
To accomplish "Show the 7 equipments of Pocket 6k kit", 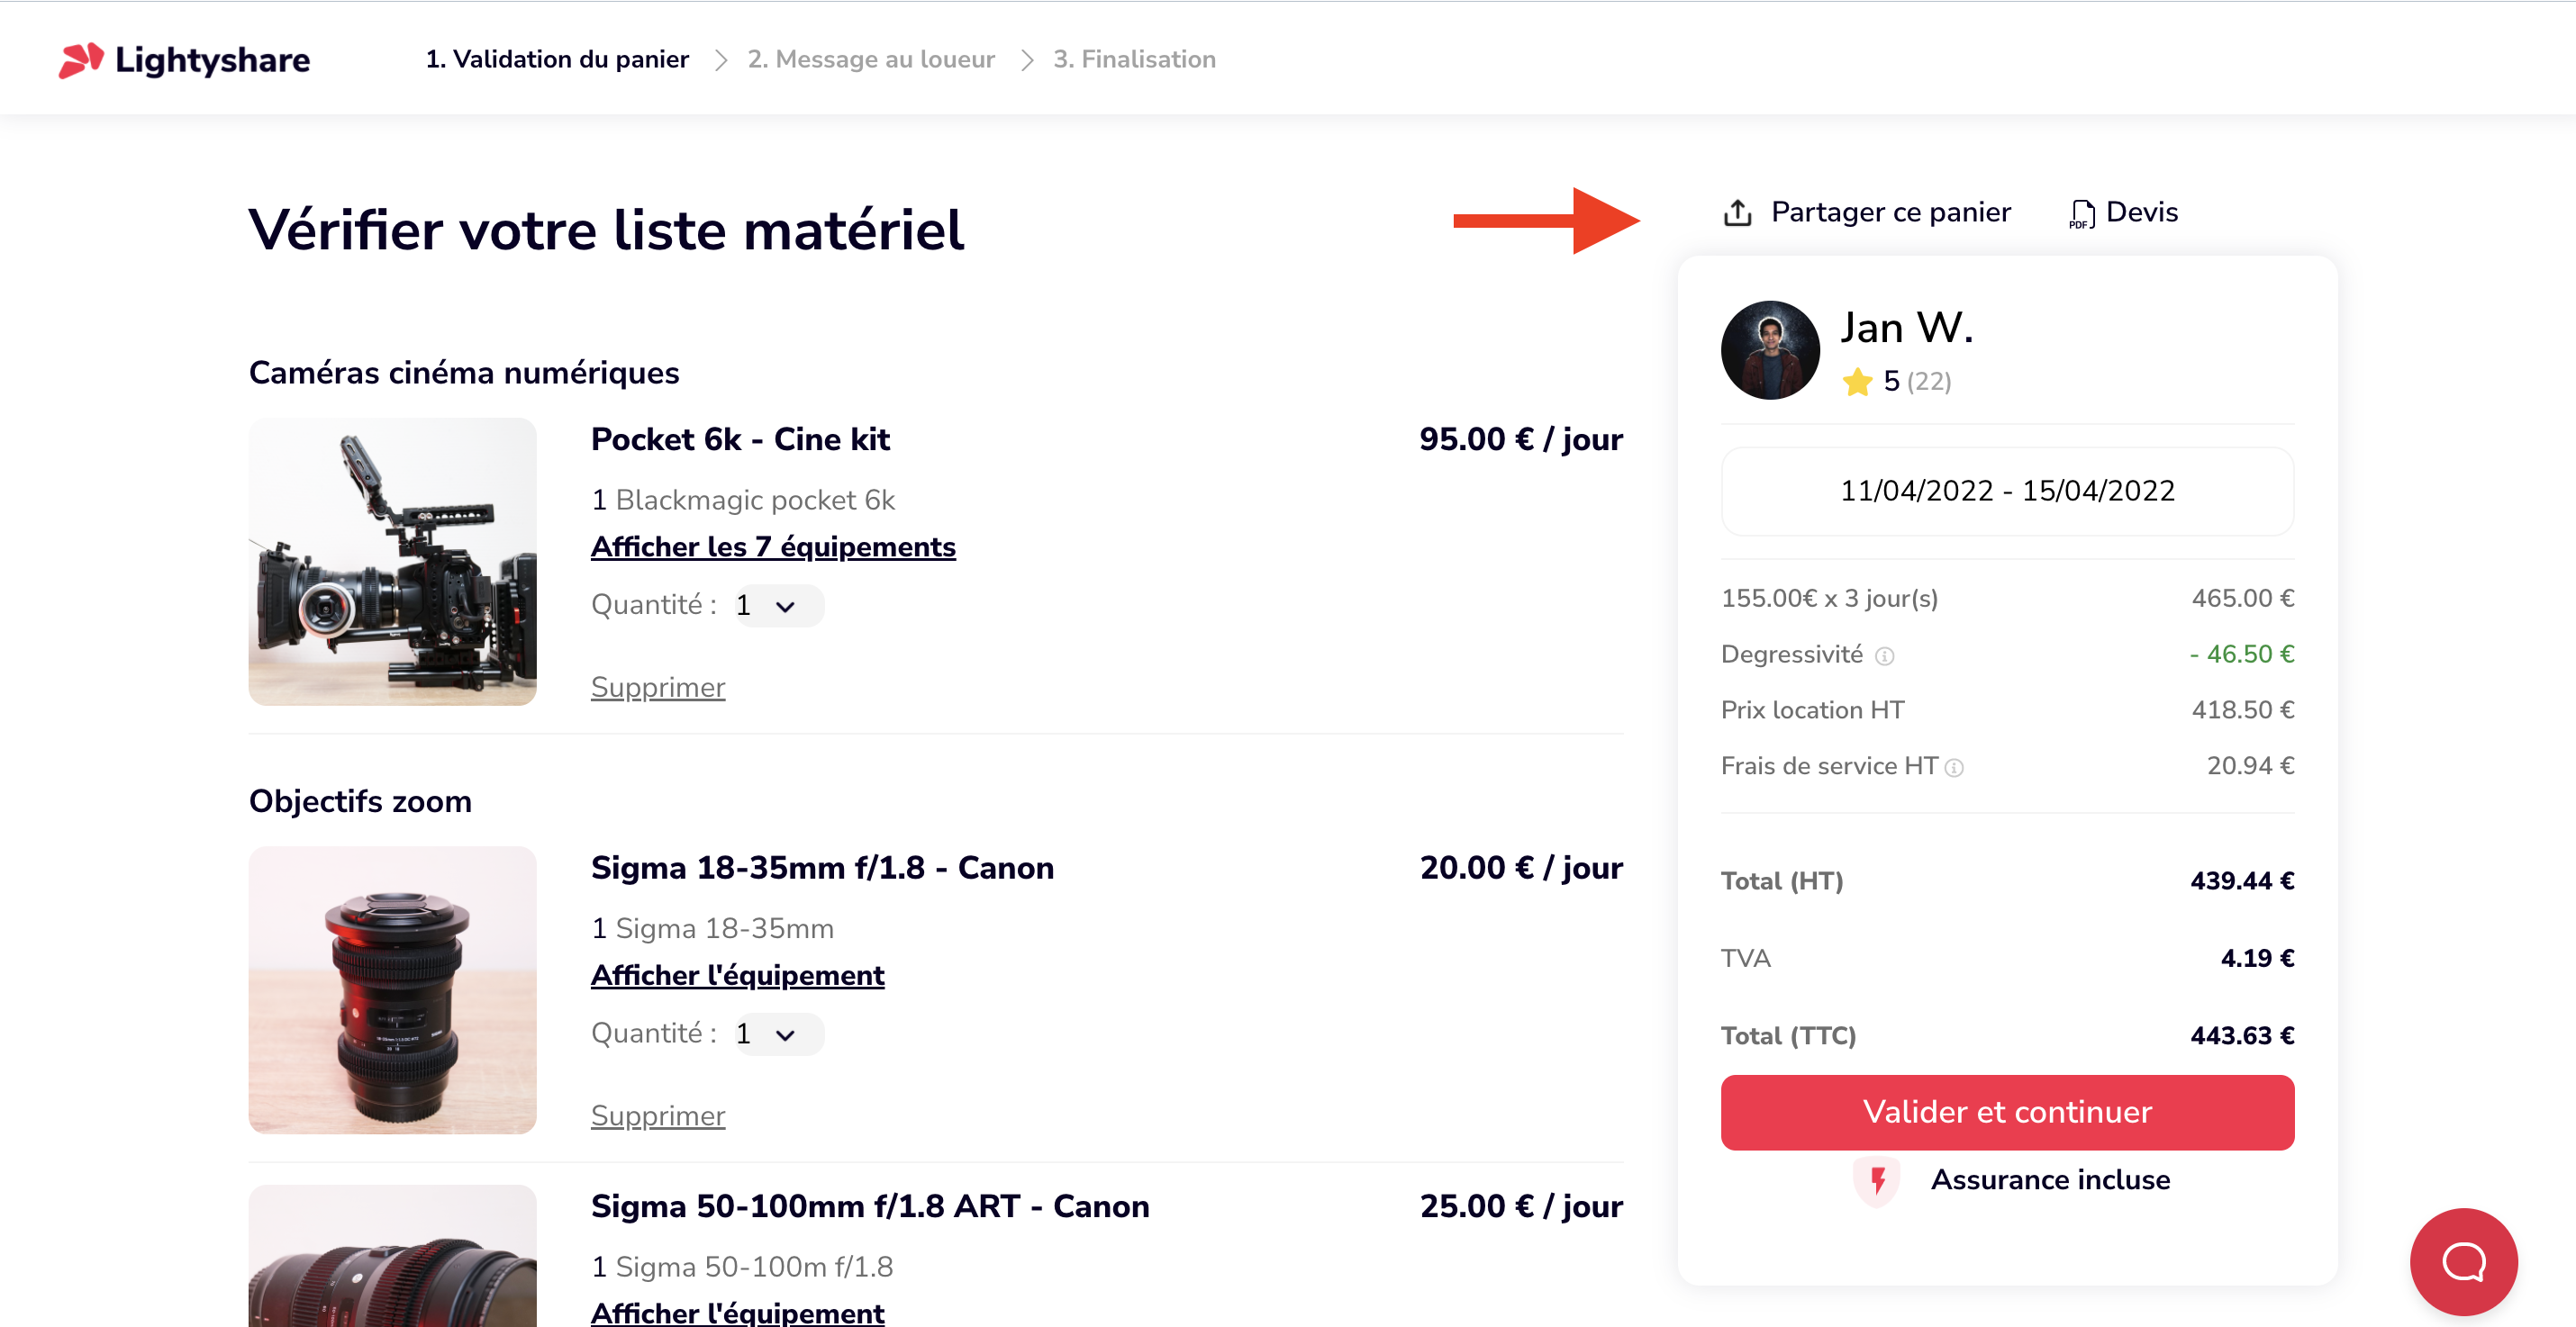I will [773, 546].
